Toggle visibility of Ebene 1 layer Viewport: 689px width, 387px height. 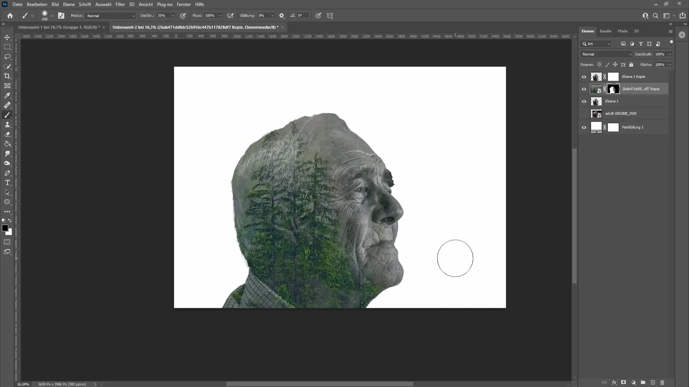click(x=584, y=101)
